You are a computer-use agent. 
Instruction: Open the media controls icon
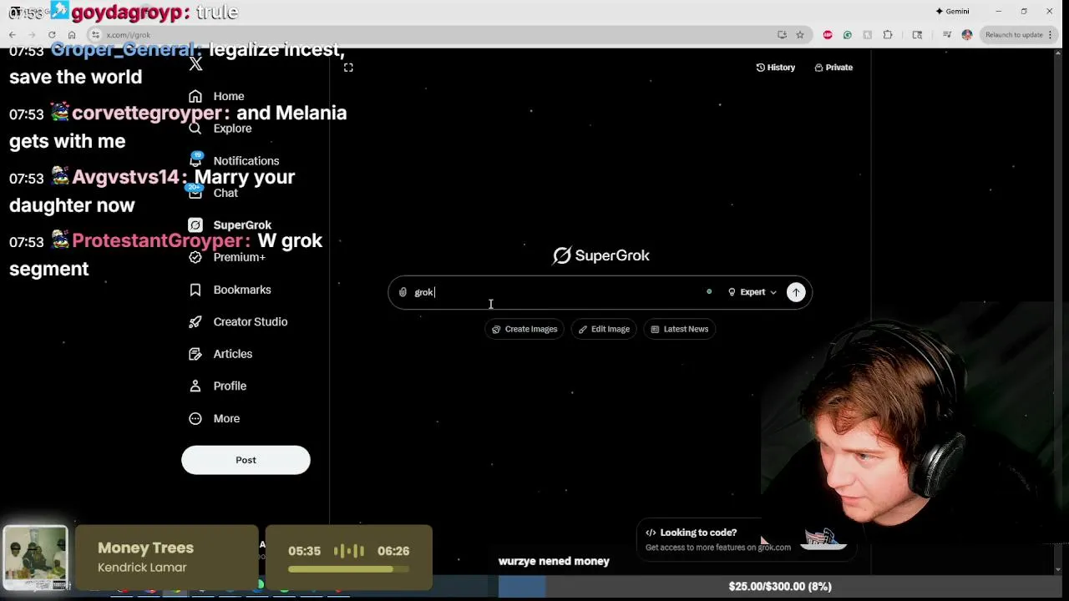(947, 35)
